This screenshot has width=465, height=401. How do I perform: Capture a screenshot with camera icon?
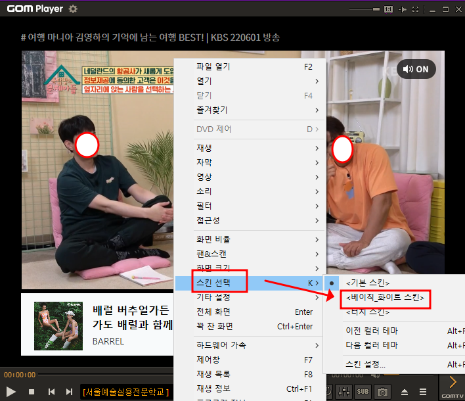[382, 392]
